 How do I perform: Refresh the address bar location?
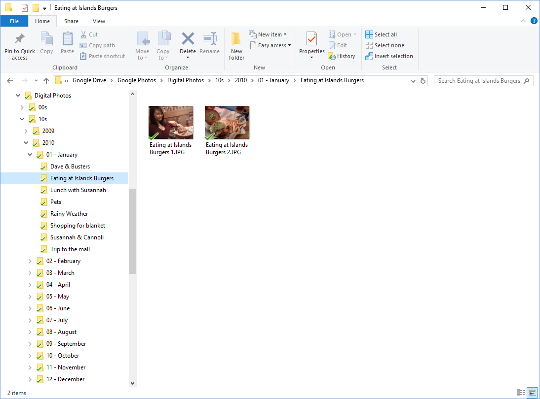[x=423, y=81]
